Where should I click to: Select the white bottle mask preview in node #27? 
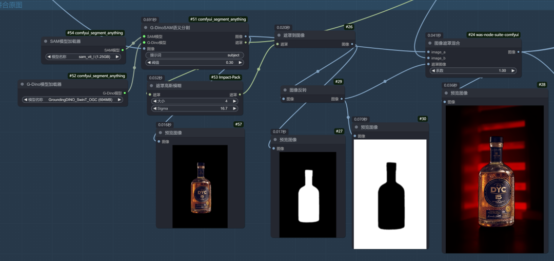click(x=308, y=195)
